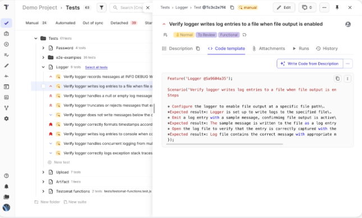Open the help question mark icon

(7, 176)
